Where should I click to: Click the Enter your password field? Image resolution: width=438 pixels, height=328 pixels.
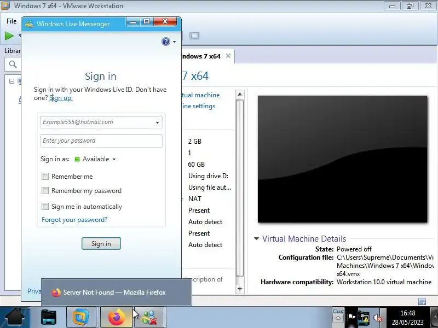pos(101,141)
